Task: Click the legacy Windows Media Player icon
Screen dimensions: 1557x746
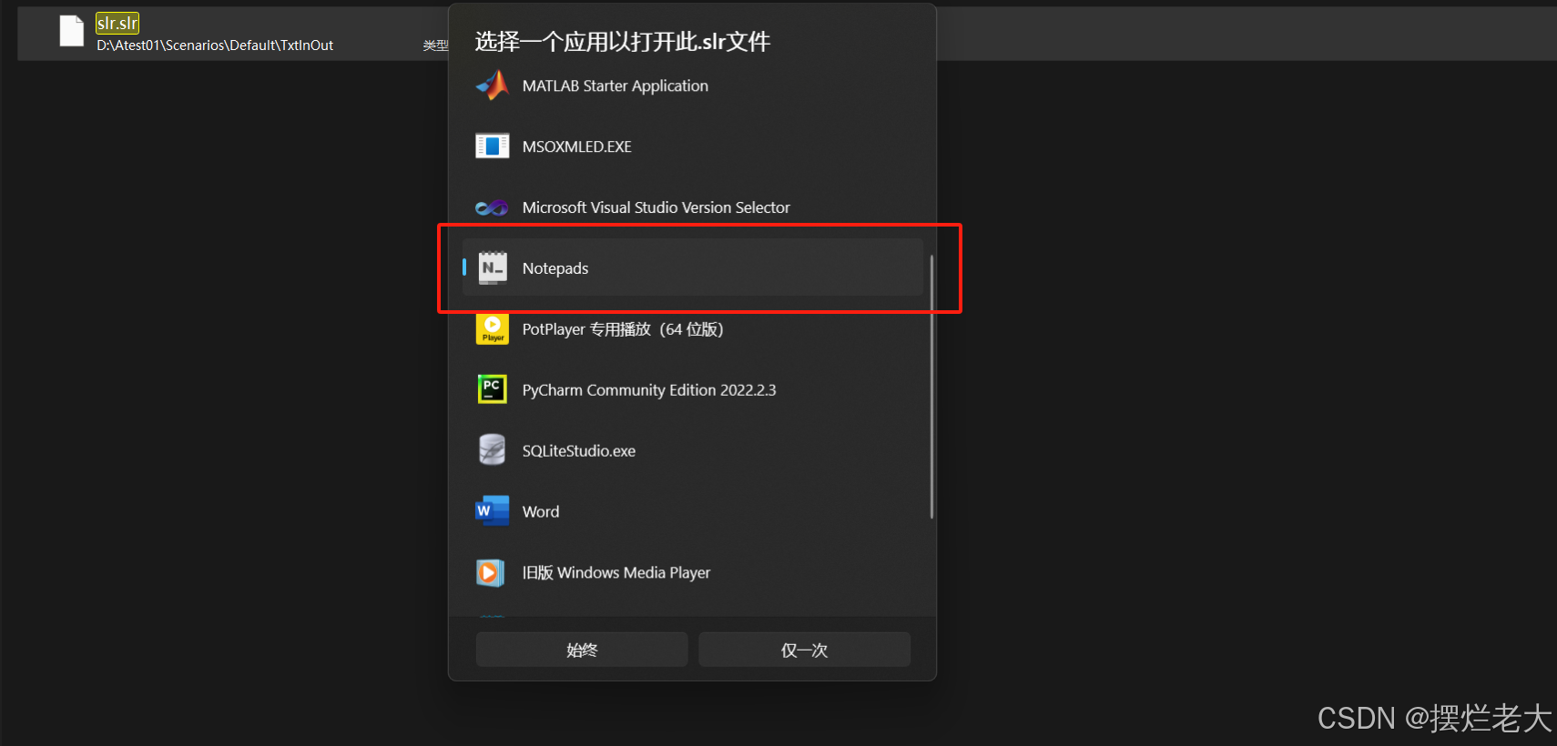Action: pos(491,572)
